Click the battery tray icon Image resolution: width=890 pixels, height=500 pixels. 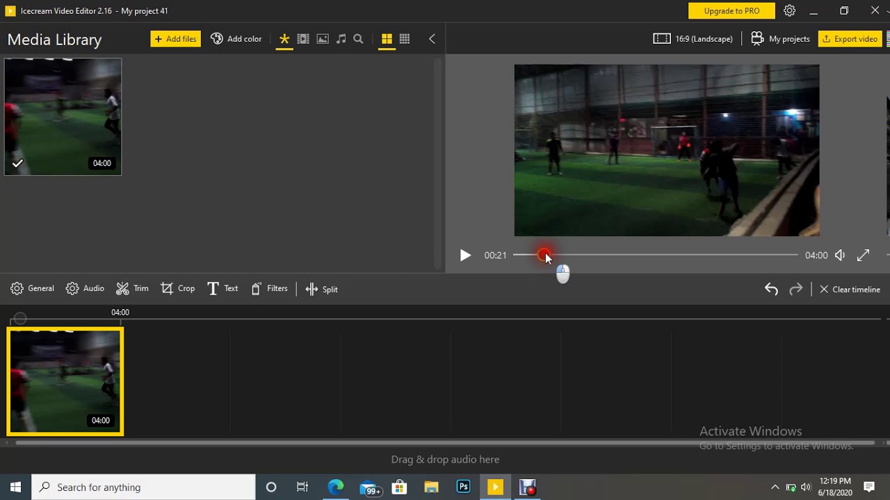coord(791,487)
